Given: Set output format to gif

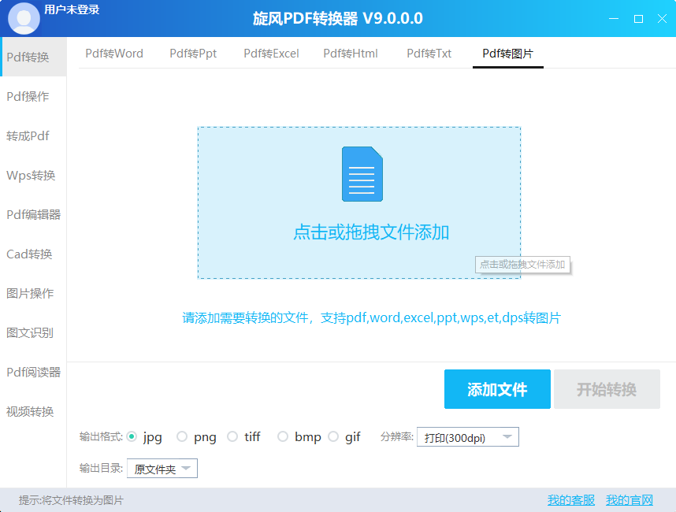Looking at the screenshot, I should point(333,436).
